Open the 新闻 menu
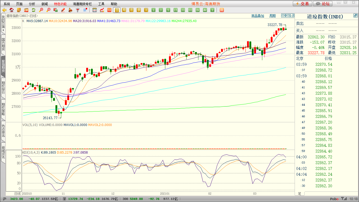This screenshot has width=359, height=202. pos(45,4)
